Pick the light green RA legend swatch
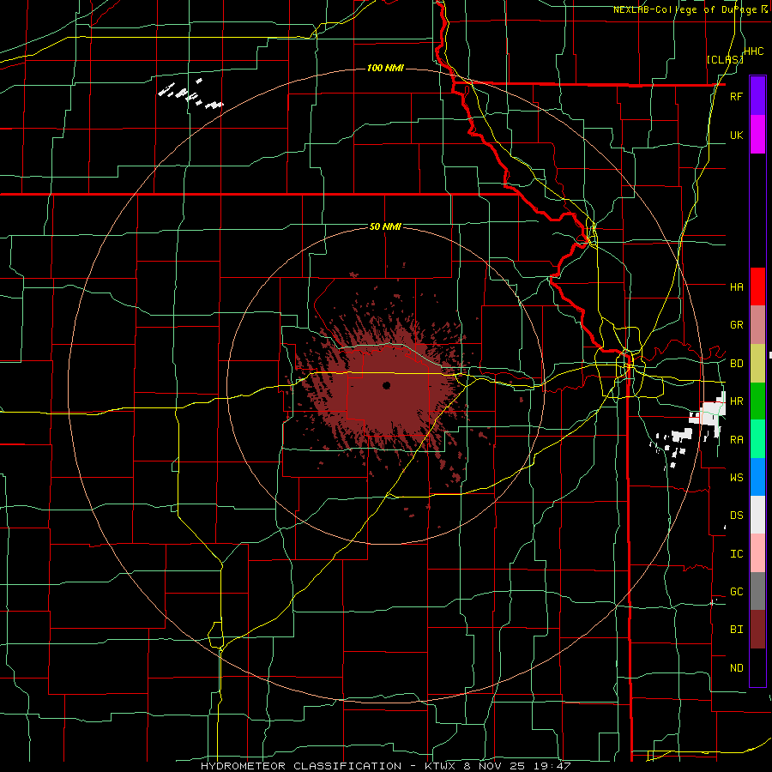 (757, 439)
